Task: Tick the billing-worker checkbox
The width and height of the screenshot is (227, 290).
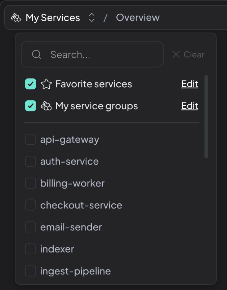Action: 31,183
